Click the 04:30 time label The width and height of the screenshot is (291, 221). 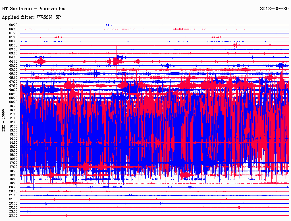[x=13, y=61]
